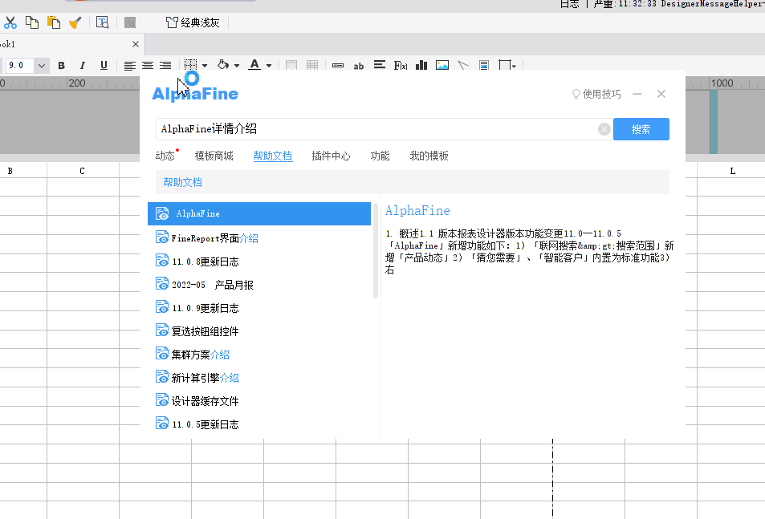The width and height of the screenshot is (765, 519).
Task: Click the font color A swatch
Action: pos(254,66)
